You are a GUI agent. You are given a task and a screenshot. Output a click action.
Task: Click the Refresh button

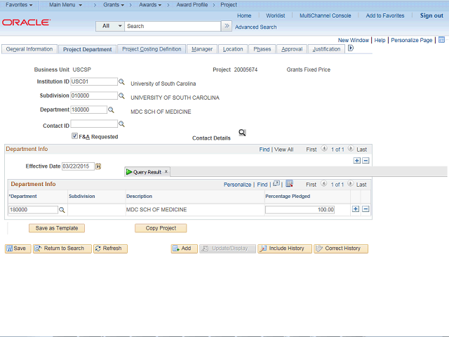[110, 249]
